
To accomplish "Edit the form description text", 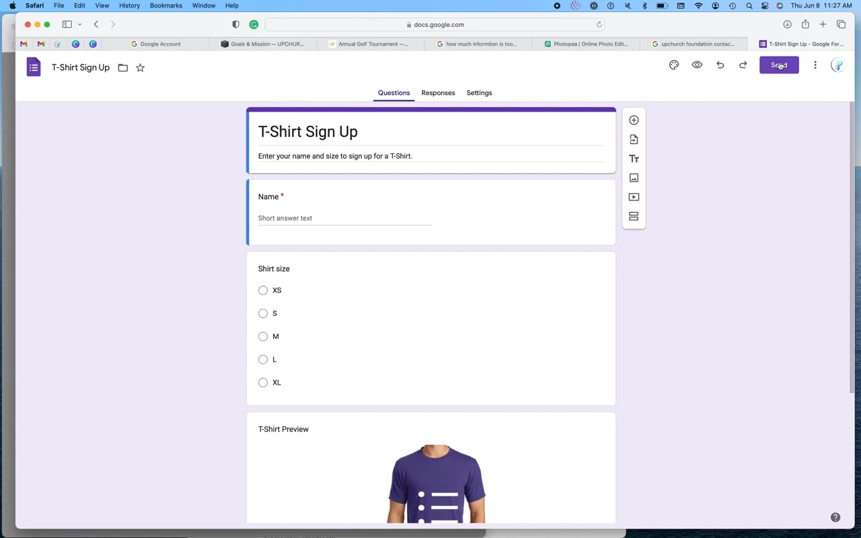I will [x=335, y=156].
